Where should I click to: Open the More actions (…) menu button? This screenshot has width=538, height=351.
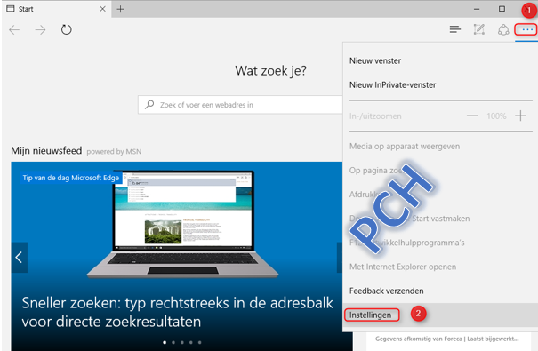point(526,30)
